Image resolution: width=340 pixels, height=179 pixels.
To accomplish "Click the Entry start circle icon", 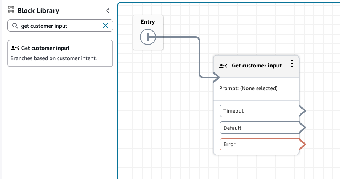I will tap(148, 37).
